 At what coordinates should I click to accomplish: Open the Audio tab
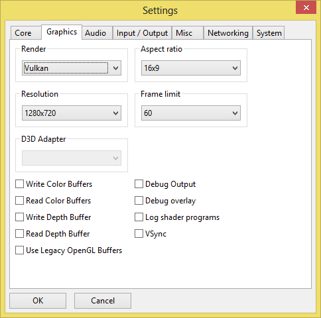(97, 33)
